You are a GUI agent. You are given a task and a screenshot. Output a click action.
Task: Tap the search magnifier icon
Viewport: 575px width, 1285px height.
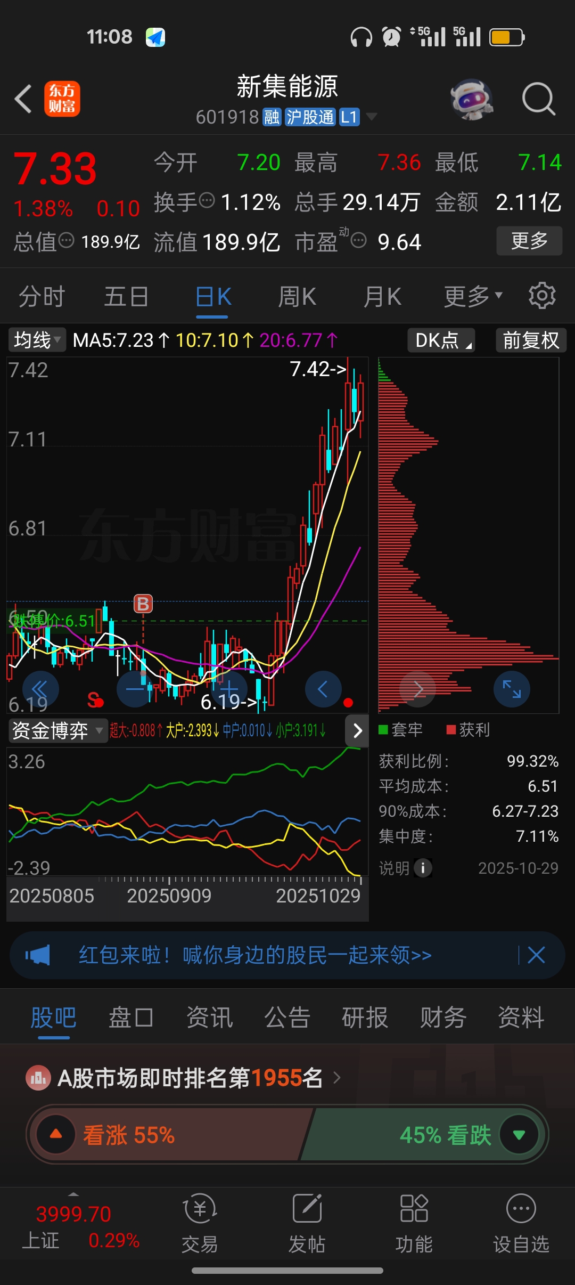pos(539,99)
